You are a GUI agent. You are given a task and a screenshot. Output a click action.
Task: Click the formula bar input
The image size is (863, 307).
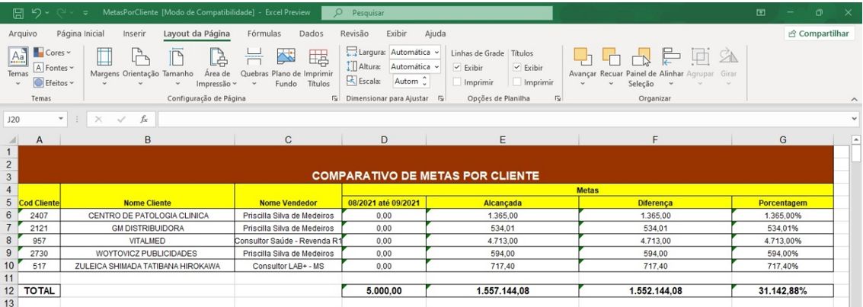pyautogui.click(x=503, y=119)
